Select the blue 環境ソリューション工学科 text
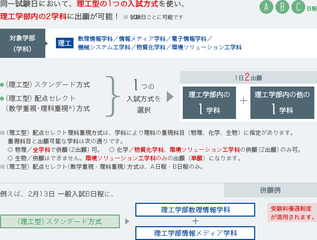Image resolution: width=317 pixels, height=240 pixels. point(207,47)
